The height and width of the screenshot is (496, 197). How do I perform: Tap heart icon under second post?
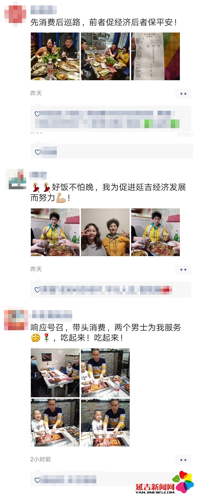[x=37, y=290]
